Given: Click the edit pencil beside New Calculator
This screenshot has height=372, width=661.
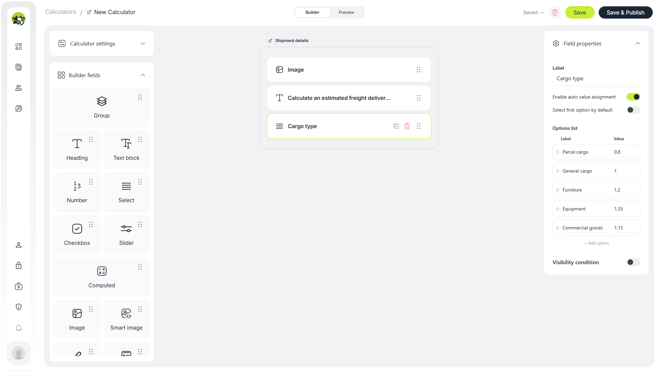Looking at the screenshot, I should 89,12.
